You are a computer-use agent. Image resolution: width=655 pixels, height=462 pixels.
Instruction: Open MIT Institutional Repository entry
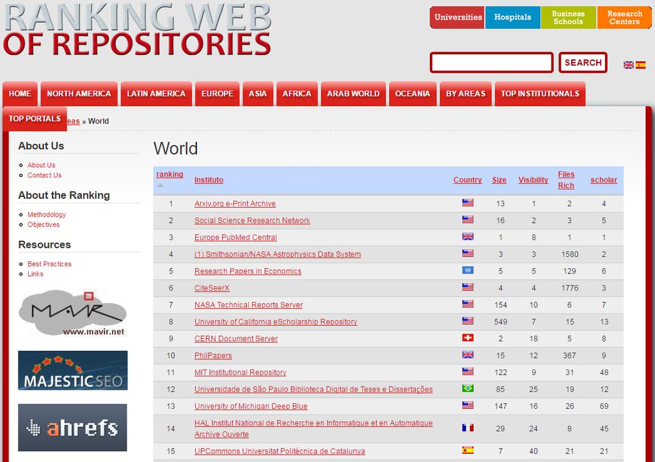click(x=241, y=373)
